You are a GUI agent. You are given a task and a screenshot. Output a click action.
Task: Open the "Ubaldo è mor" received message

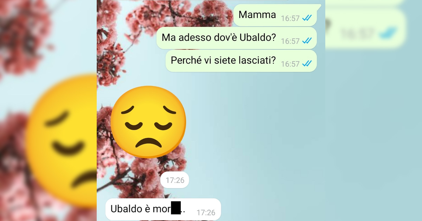click(x=163, y=209)
